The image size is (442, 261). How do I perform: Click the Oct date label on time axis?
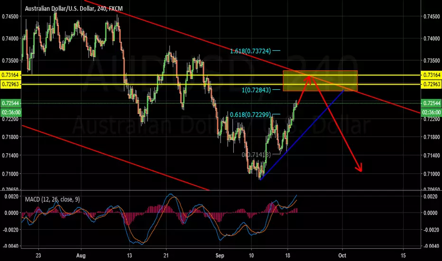(342, 255)
